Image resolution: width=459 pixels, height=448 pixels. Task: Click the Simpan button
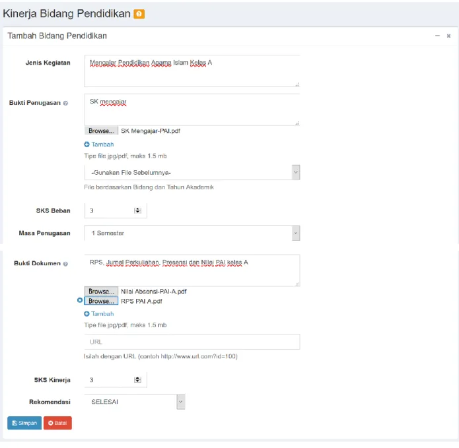click(24, 423)
